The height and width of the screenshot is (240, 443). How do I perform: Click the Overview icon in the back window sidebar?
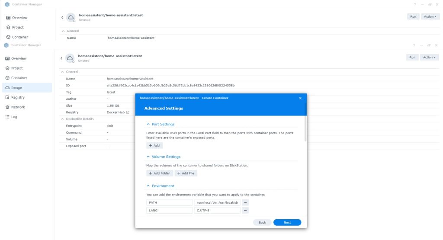click(8, 17)
